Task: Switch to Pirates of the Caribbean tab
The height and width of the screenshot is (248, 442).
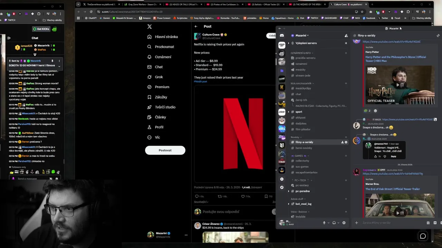Action: pos(225,4)
